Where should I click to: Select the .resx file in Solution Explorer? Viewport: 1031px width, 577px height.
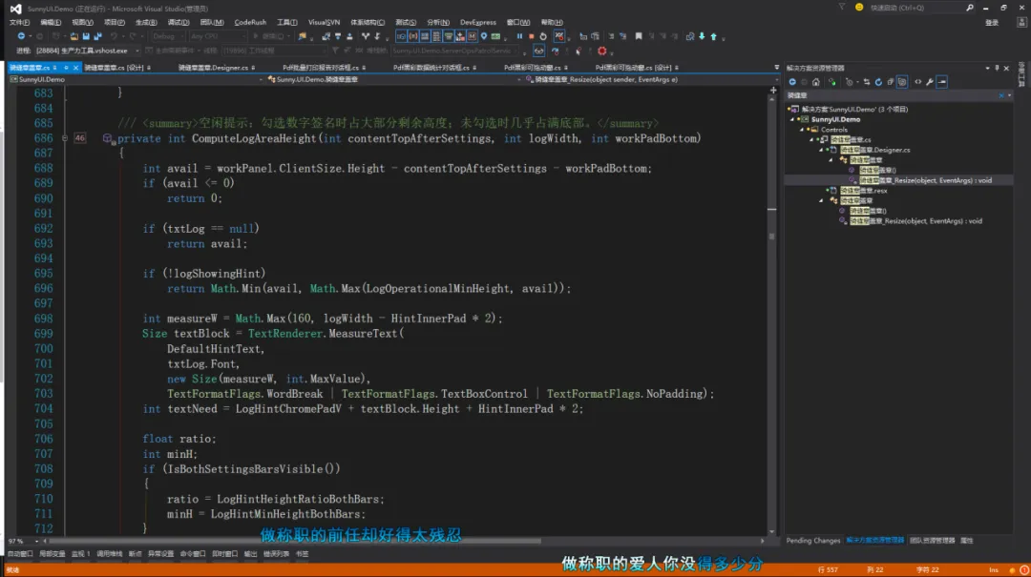pos(863,191)
